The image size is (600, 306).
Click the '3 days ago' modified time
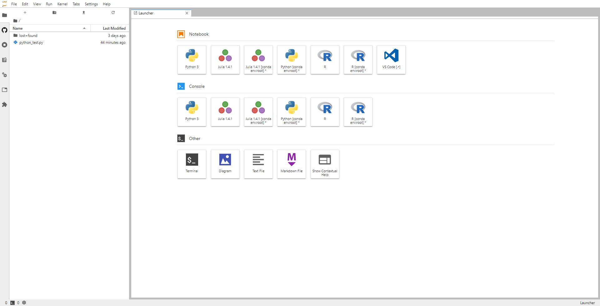point(117,36)
